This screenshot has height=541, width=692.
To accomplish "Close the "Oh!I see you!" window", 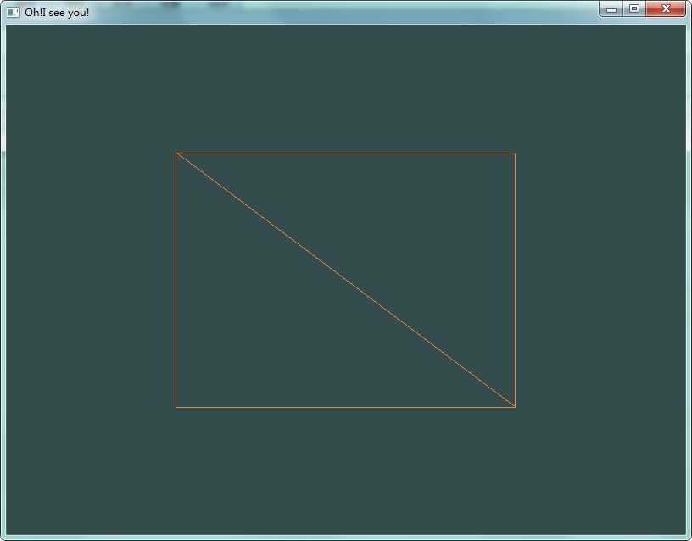I will pyautogui.click(x=666, y=8).
